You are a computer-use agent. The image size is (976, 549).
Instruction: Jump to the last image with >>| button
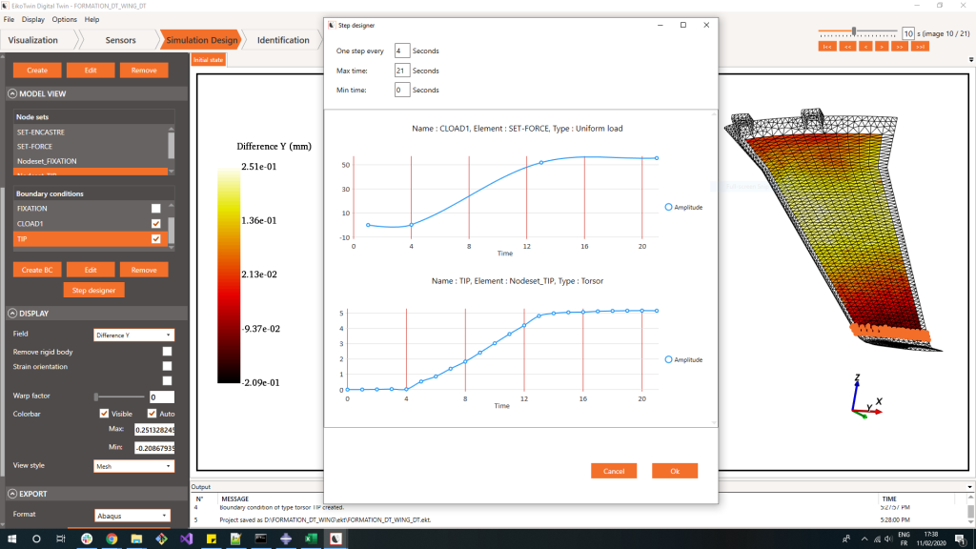coord(920,47)
